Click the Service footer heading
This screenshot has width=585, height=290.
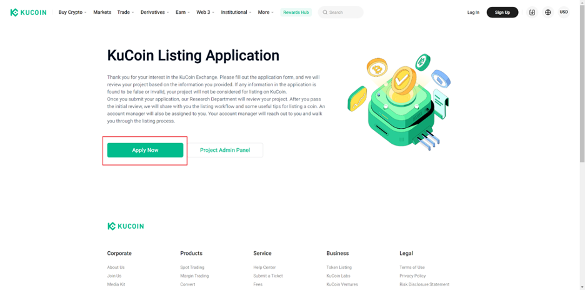pos(262,253)
